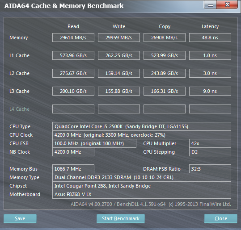Screen dimensions: 241x230
Task: Click the L3 Cache Latency 9.0 ns box
Action: point(210,91)
